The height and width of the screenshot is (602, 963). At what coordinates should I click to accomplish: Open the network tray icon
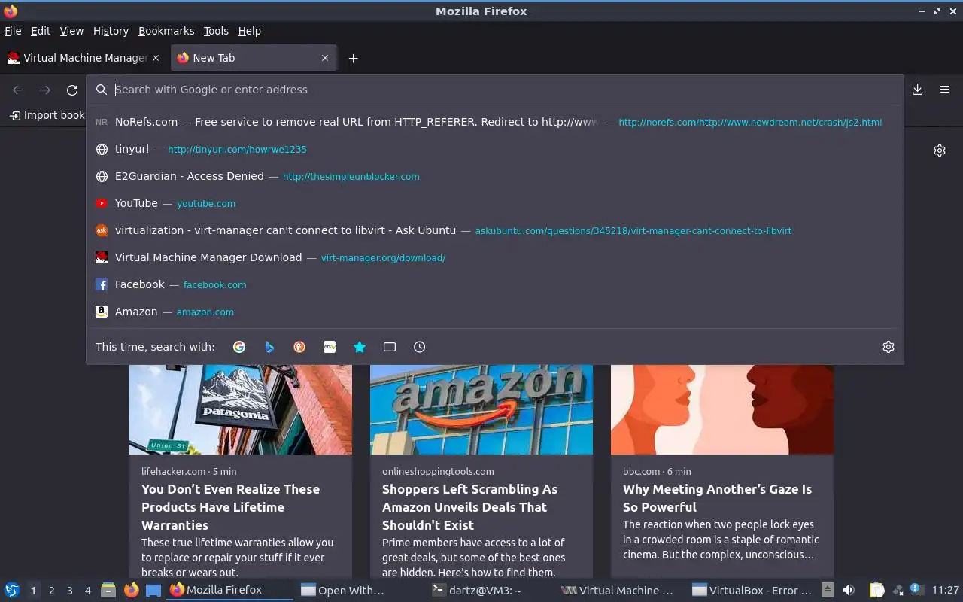tap(897, 590)
